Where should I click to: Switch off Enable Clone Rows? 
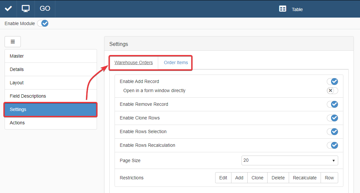(x=332, y=118)
